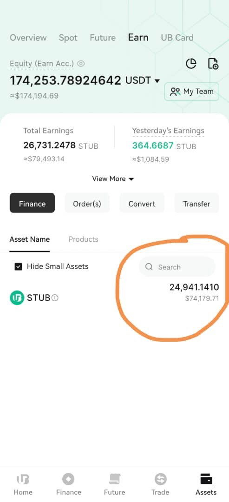Switch to the UB Card tab
This screenshot has height=502, width=229.
pyautogui.click(x=177, y=38)
